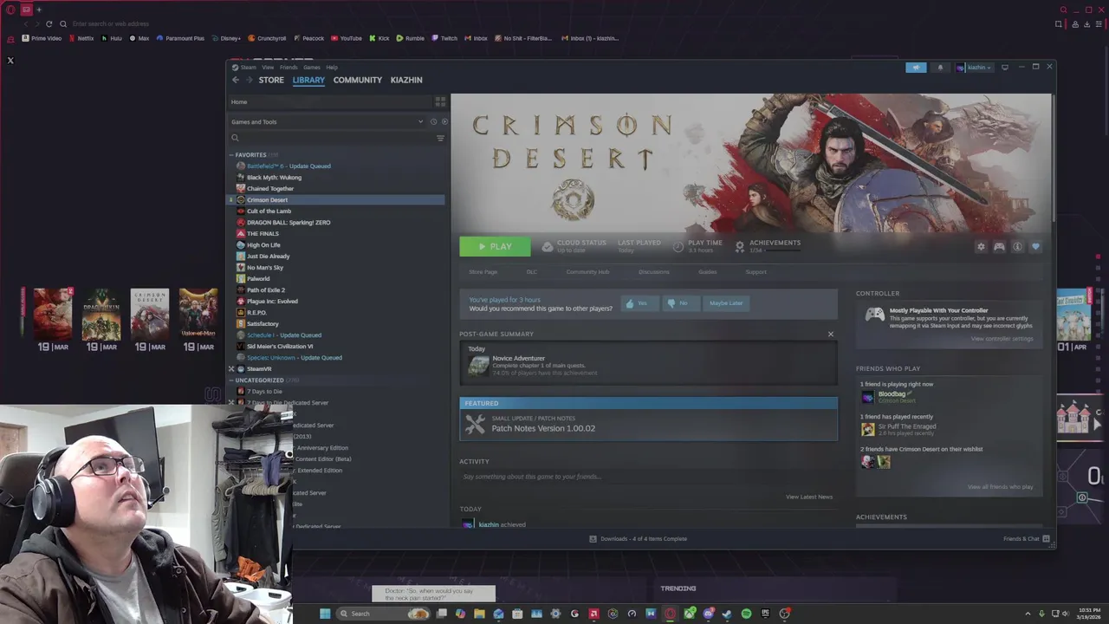Open friend Bloodbag's entry

pos(891,397)
